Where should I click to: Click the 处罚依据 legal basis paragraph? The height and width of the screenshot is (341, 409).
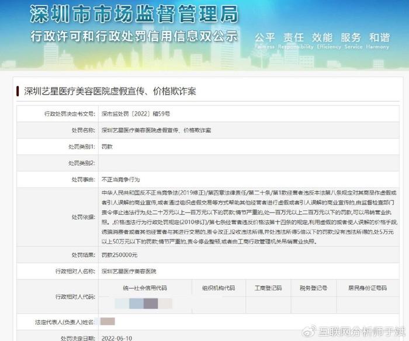[x=249, y=217]
